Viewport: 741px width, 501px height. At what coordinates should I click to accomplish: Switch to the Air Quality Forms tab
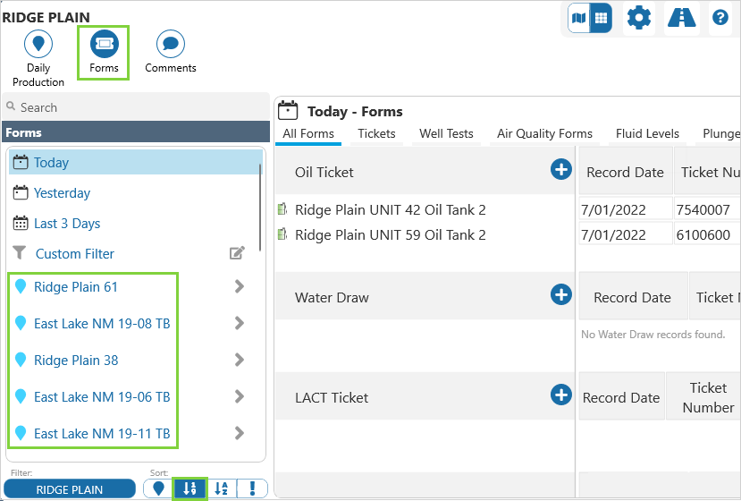pos(544,134)
